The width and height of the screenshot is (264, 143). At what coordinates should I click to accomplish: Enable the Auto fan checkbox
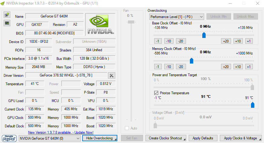127,128
